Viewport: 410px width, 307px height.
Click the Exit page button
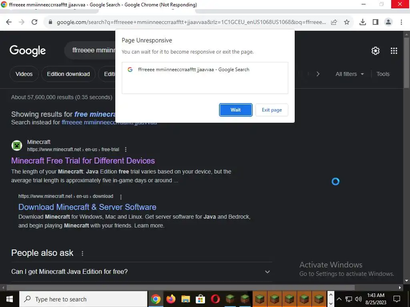[272, 110]
